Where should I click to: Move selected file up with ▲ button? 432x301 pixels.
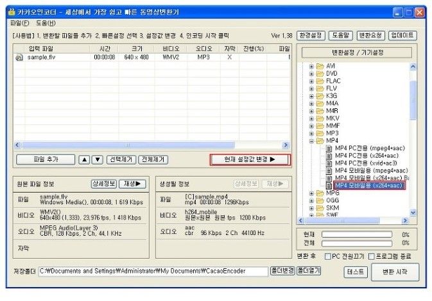84,159
